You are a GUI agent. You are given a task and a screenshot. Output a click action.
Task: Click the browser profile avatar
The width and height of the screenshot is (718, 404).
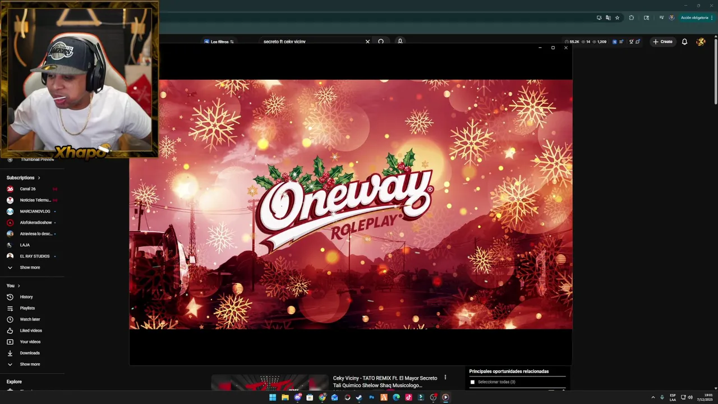671,17
